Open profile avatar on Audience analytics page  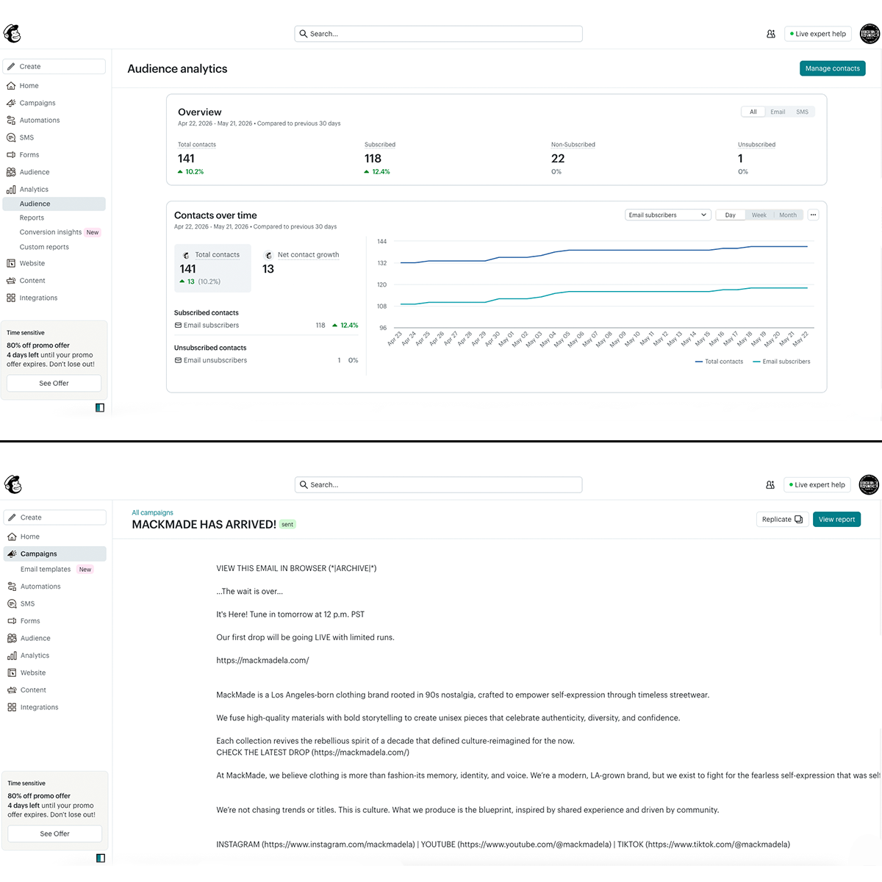pyautogui.click(x=870, y=34)
